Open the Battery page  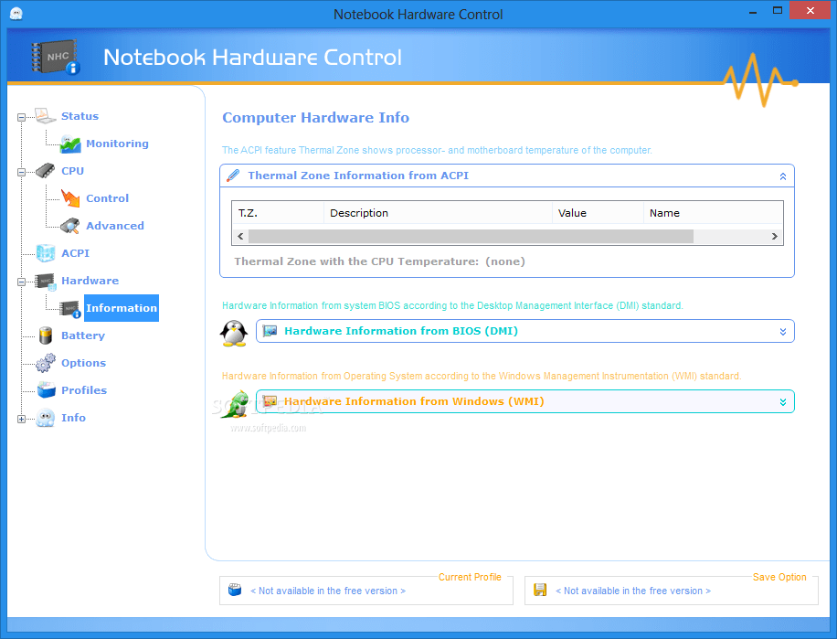[83, 335]
